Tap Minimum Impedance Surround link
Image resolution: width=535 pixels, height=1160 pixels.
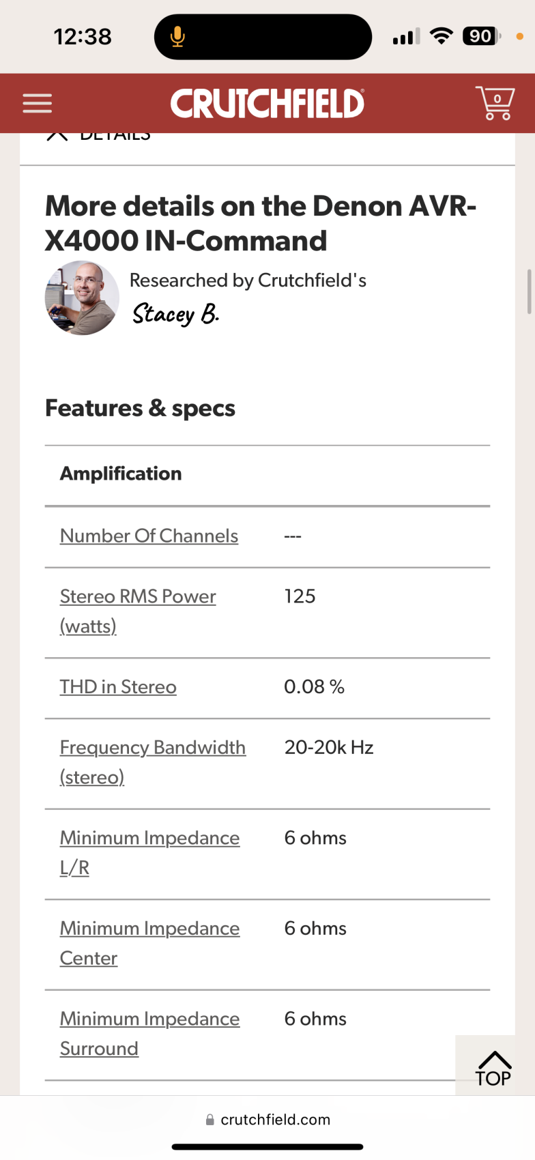pyautogui.click(x=149, y=1019)
